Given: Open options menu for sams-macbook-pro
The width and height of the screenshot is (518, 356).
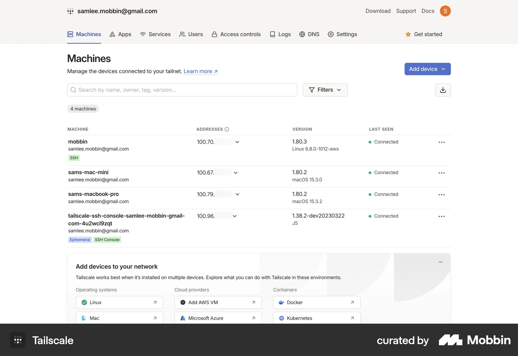Looking at the screenshot, I should (441, 194).
